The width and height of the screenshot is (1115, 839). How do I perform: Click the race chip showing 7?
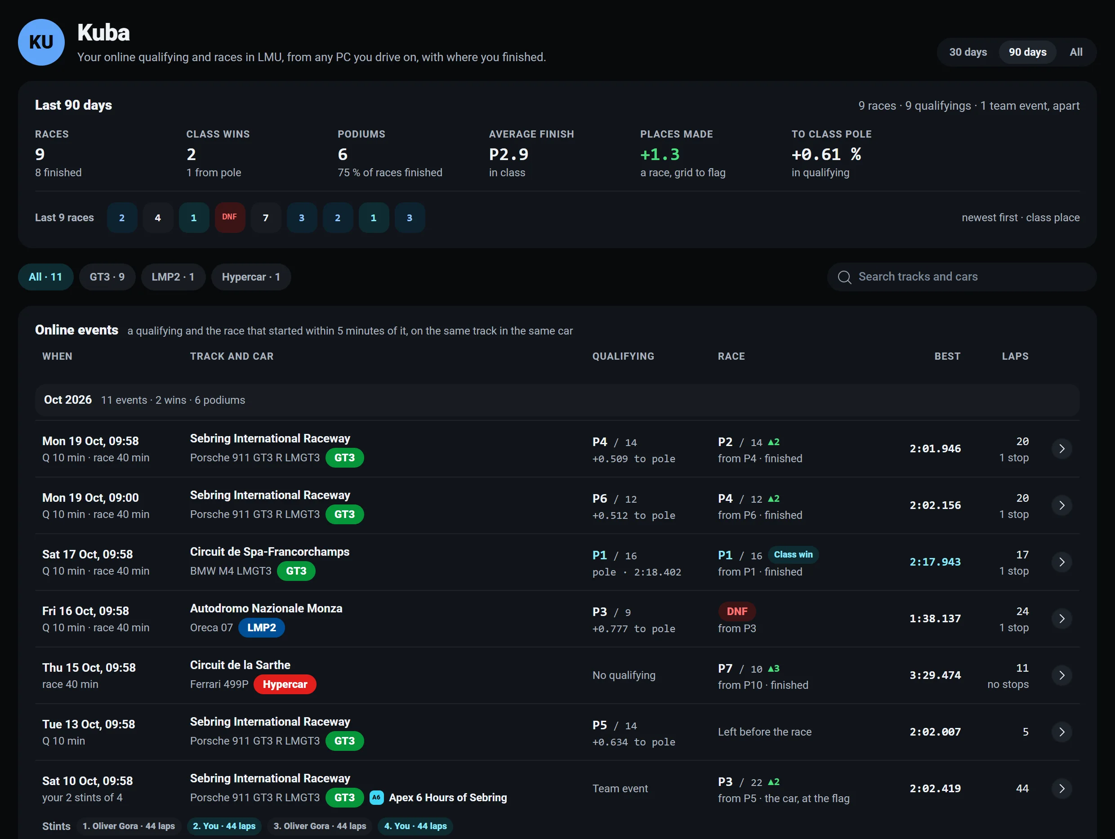pyautogui.click(x=266, y=218)
